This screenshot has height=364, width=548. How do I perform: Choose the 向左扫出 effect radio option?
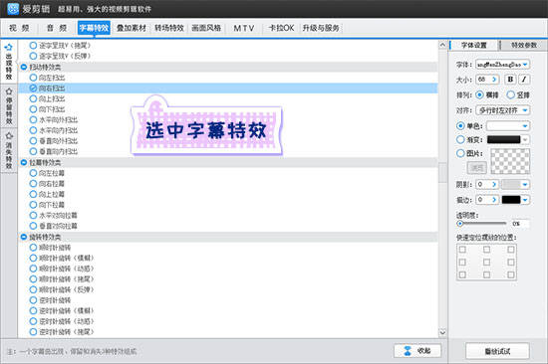coord(33,78)
